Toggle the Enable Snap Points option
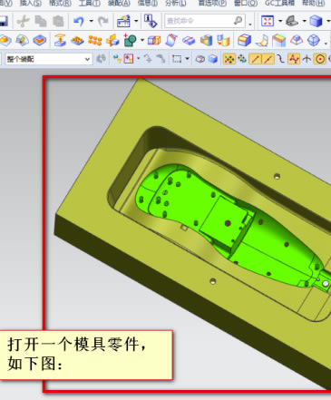This screenshot has height=400, width=331. [229, 59]
